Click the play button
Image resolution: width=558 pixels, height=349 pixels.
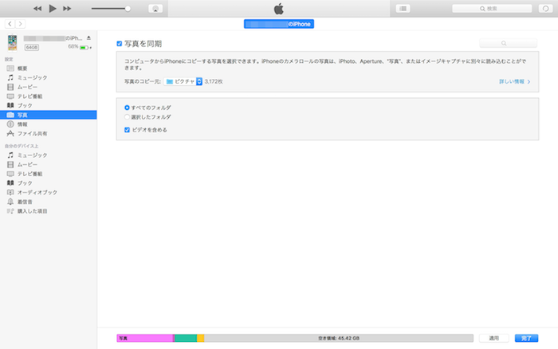pyautogui.click(x=53, y=8)
